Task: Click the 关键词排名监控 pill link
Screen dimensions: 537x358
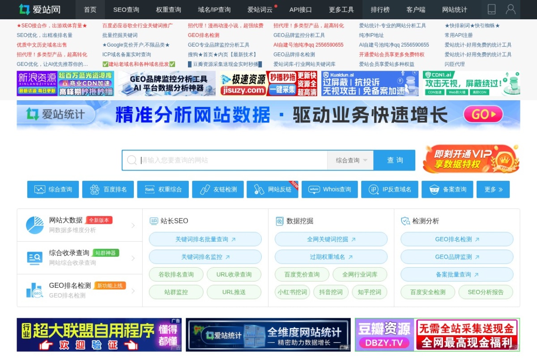Action: [x=205, y=257]
